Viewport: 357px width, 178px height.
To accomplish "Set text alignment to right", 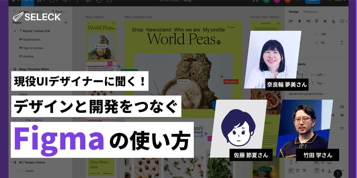I will 304,171.
